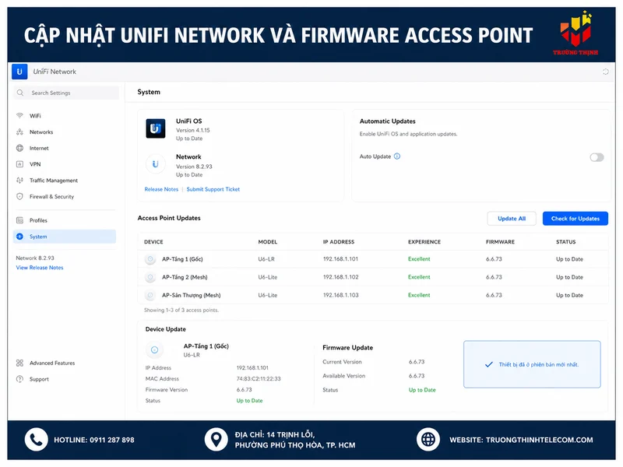This screenshot has width=623, height=467.
Task: Click the WiFi icon in the sidebar
Action: [x=19, y=115]
